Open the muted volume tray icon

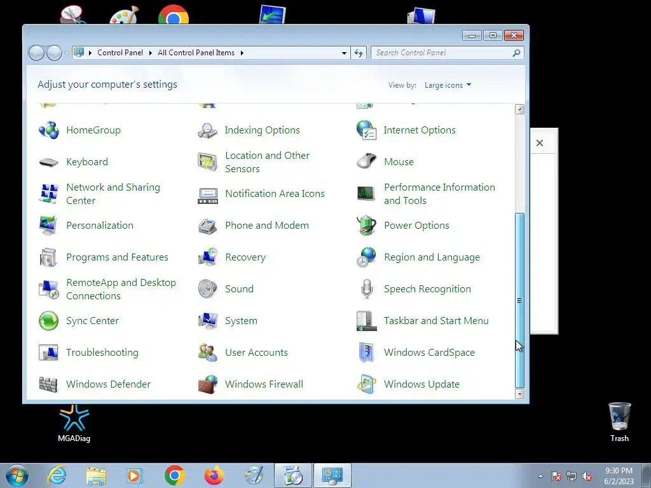(x=587, y=476)
